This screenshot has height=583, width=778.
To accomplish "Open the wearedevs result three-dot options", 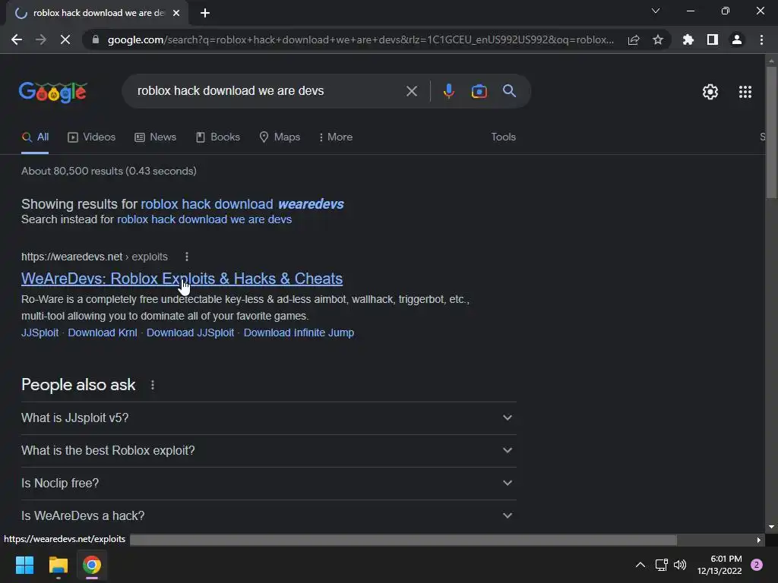I will point(187,257).
